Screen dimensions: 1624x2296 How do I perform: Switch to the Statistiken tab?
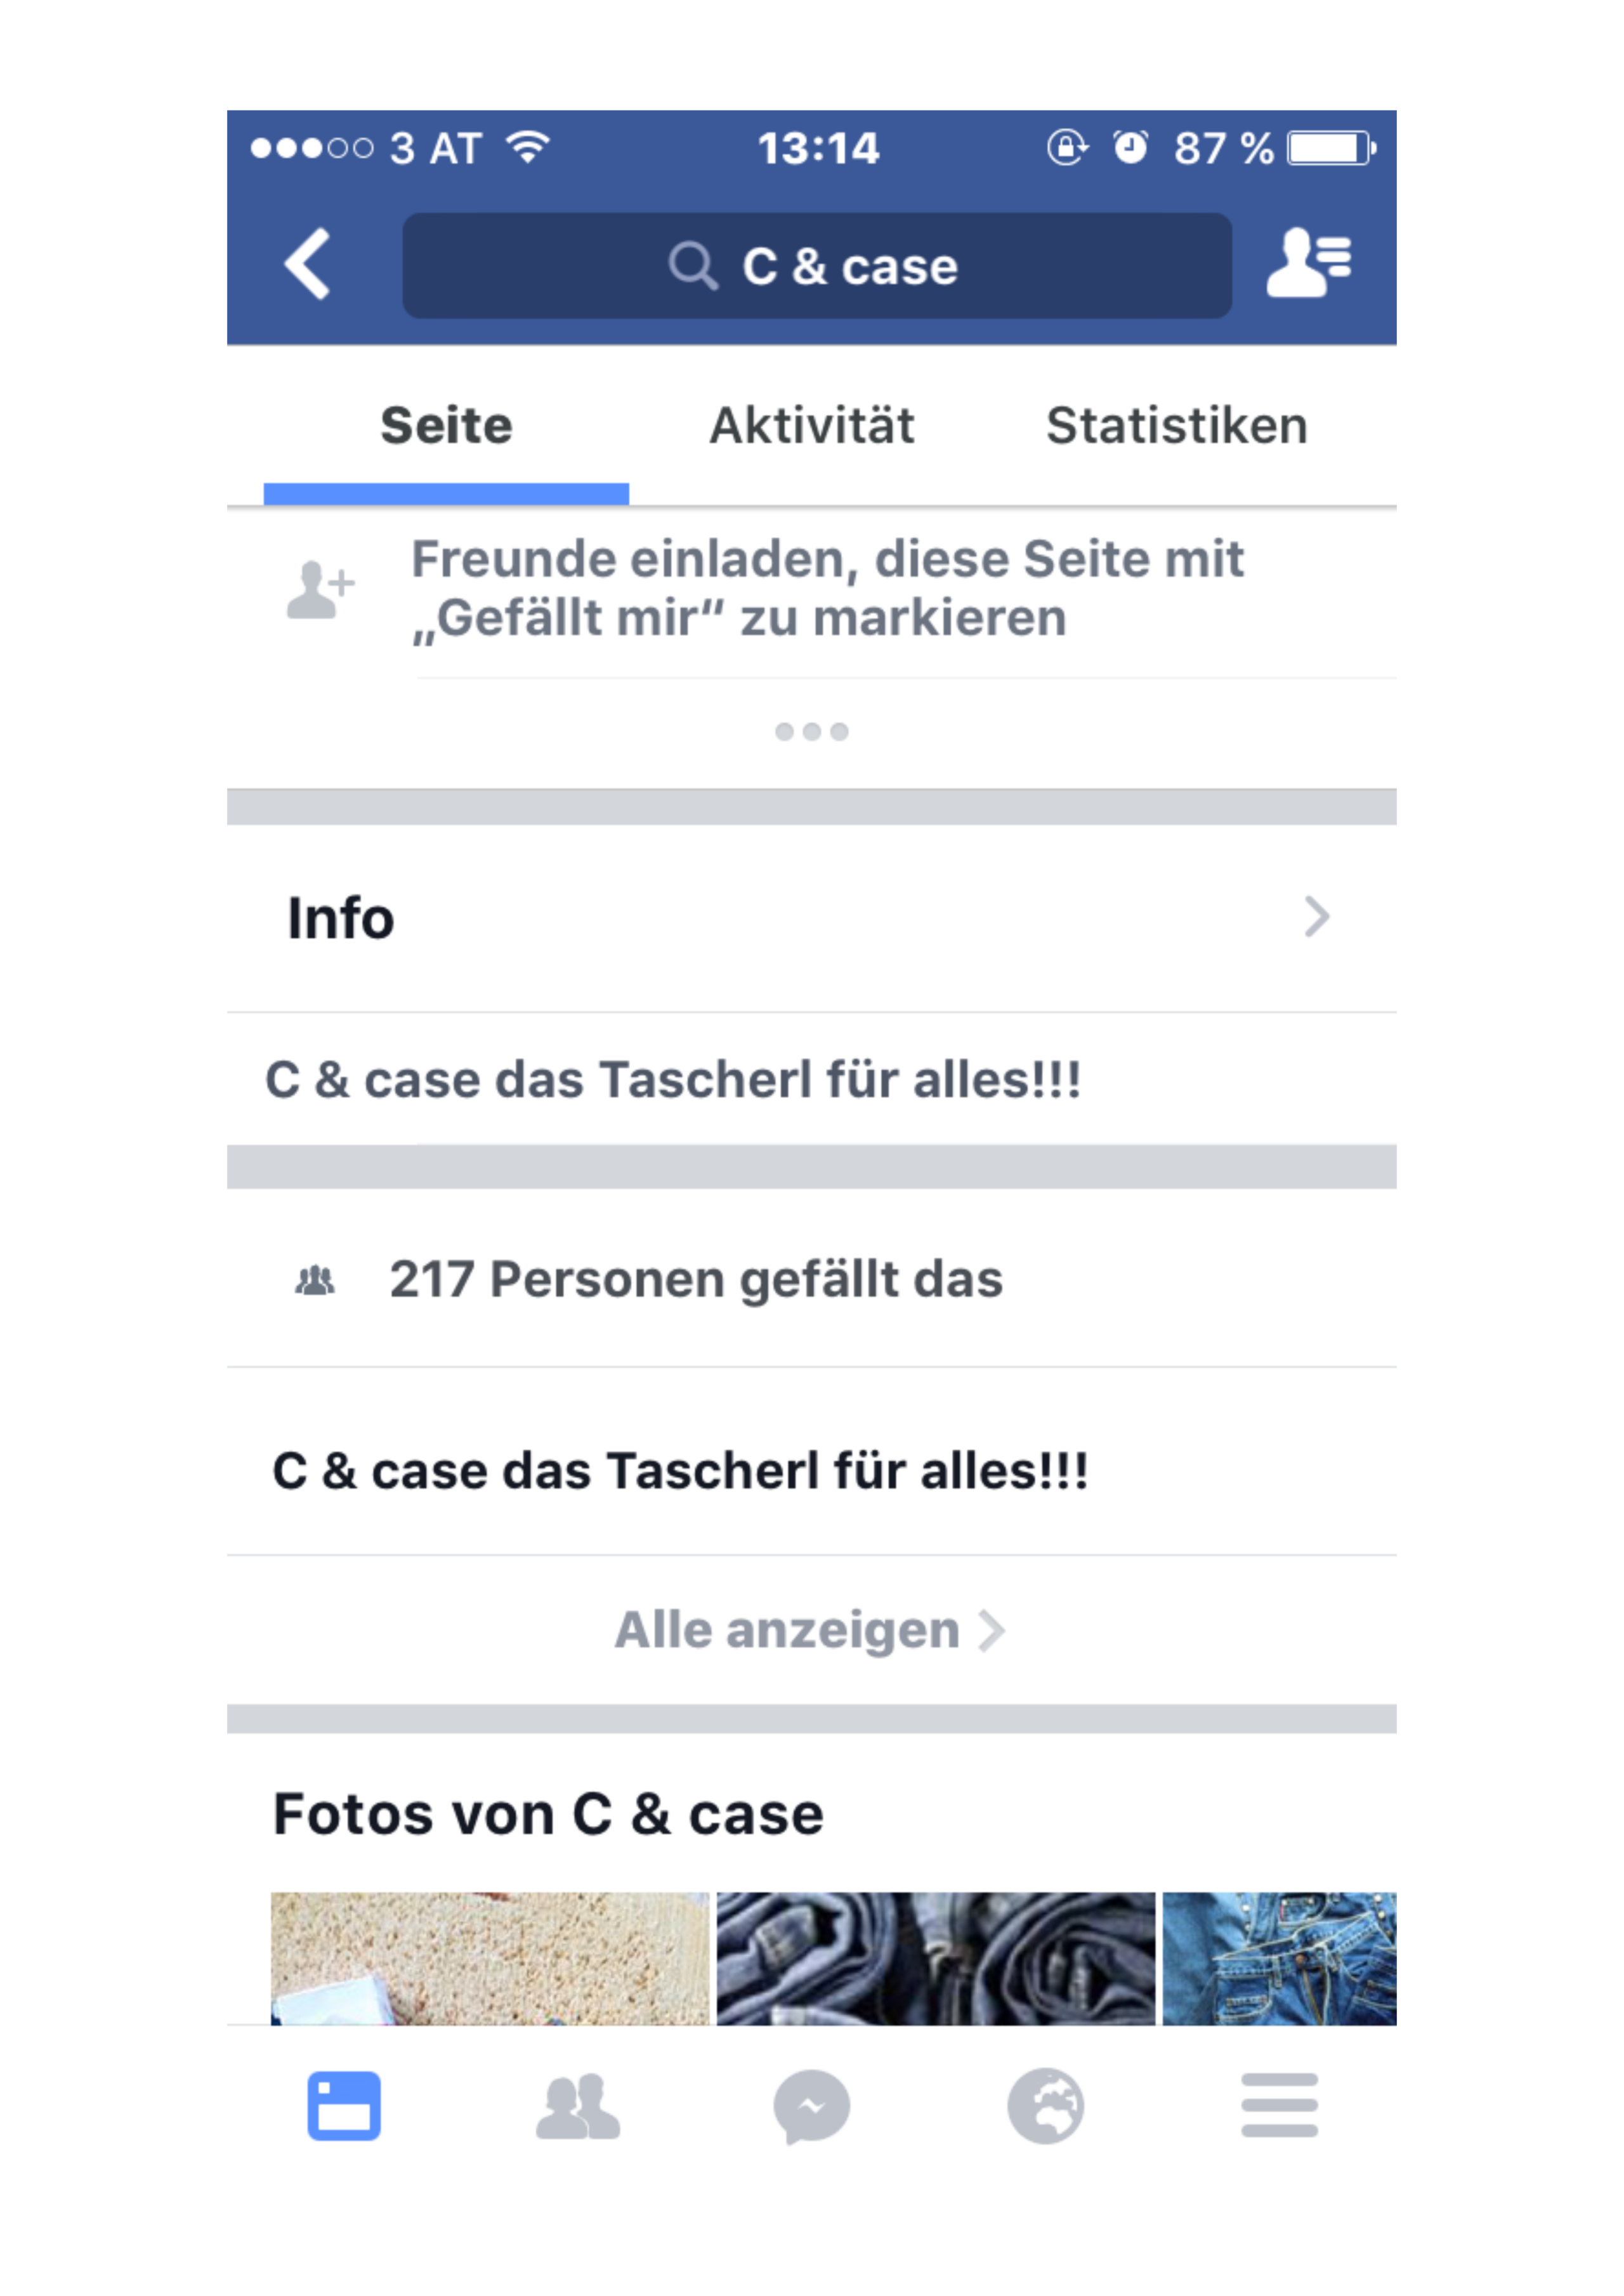point(1177,426)
